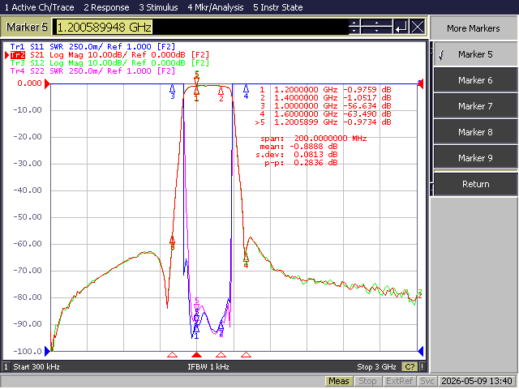Click red marker 5 at passband top
Viewport: 519px width, 389px height.
coord(197,78)
